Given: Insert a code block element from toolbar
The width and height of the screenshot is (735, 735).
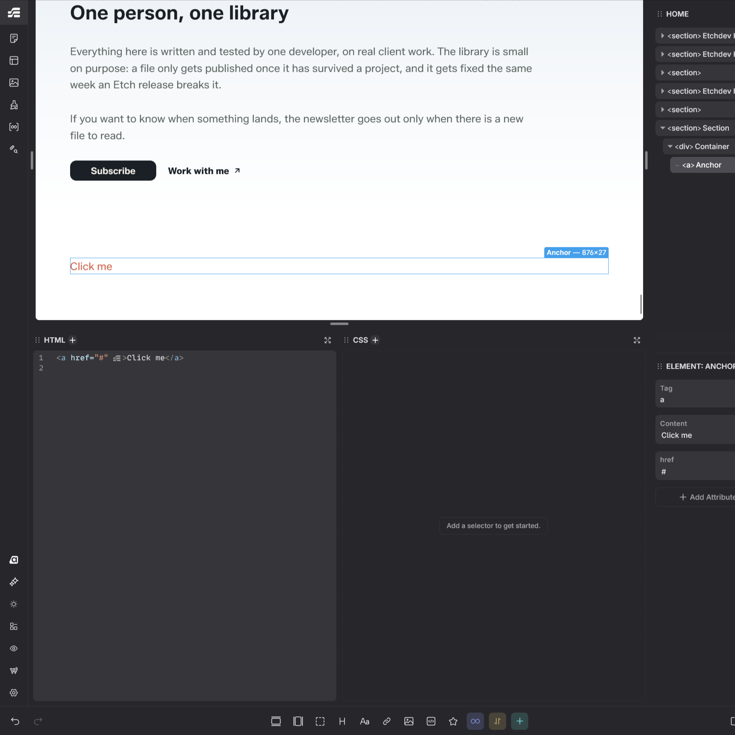Looking at the screenshot, I should [431, 721].
